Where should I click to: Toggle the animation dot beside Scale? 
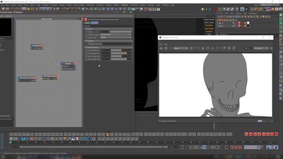point(87,32)
